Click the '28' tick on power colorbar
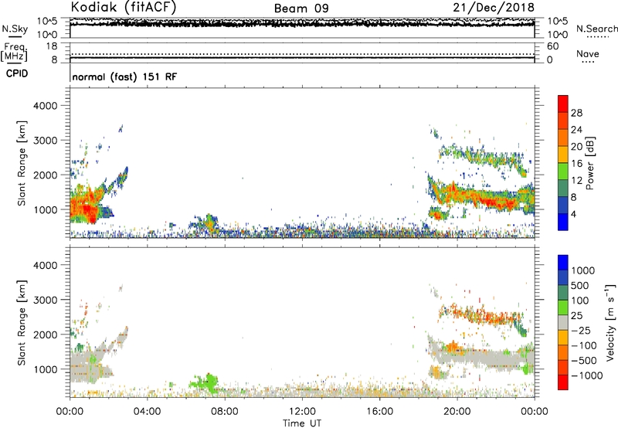This screenshot has width=618, height=428. click(x=576, y=113)
